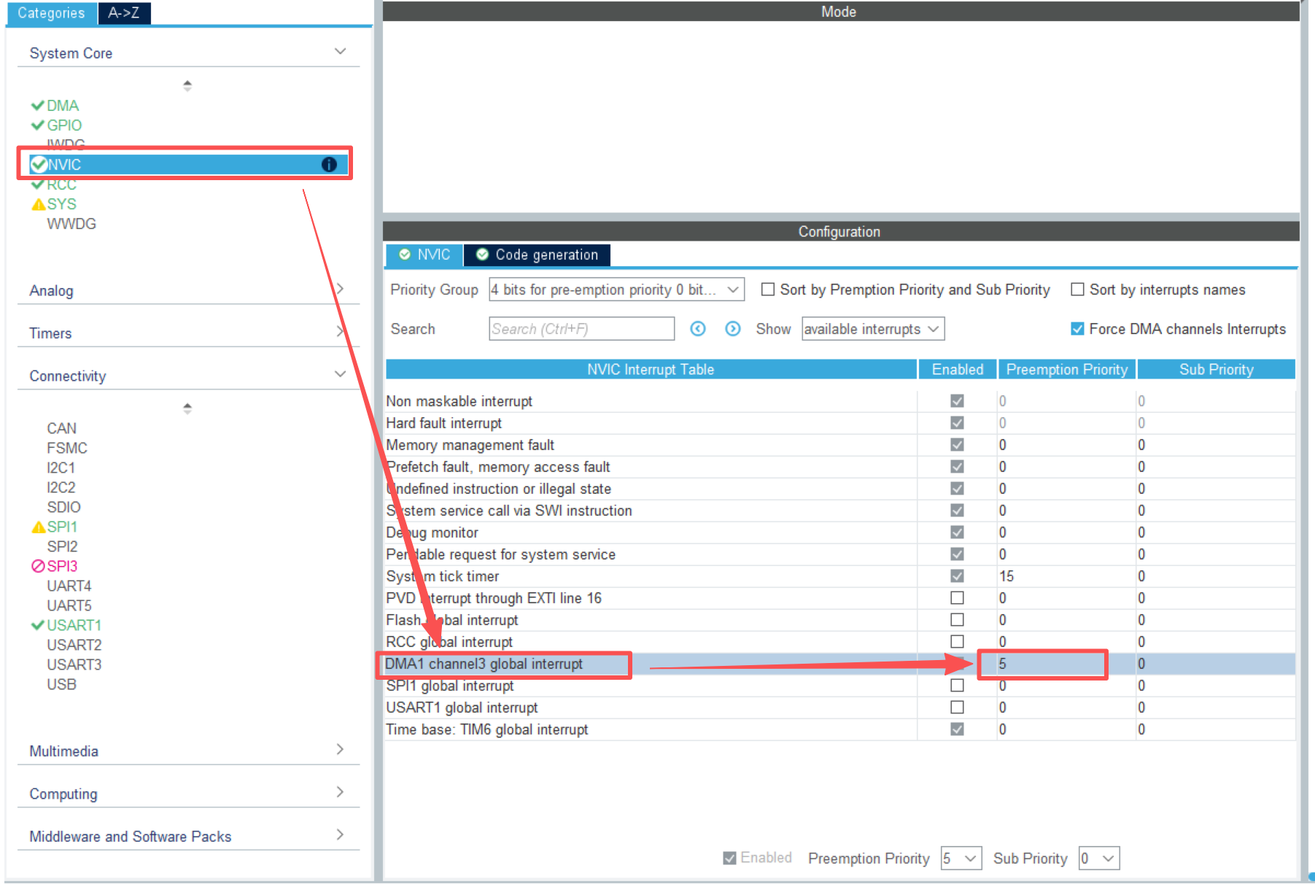1315x884 pixels.
Task: Uncheck Force DMA channels Interrupts
Action: point(1077,329)
